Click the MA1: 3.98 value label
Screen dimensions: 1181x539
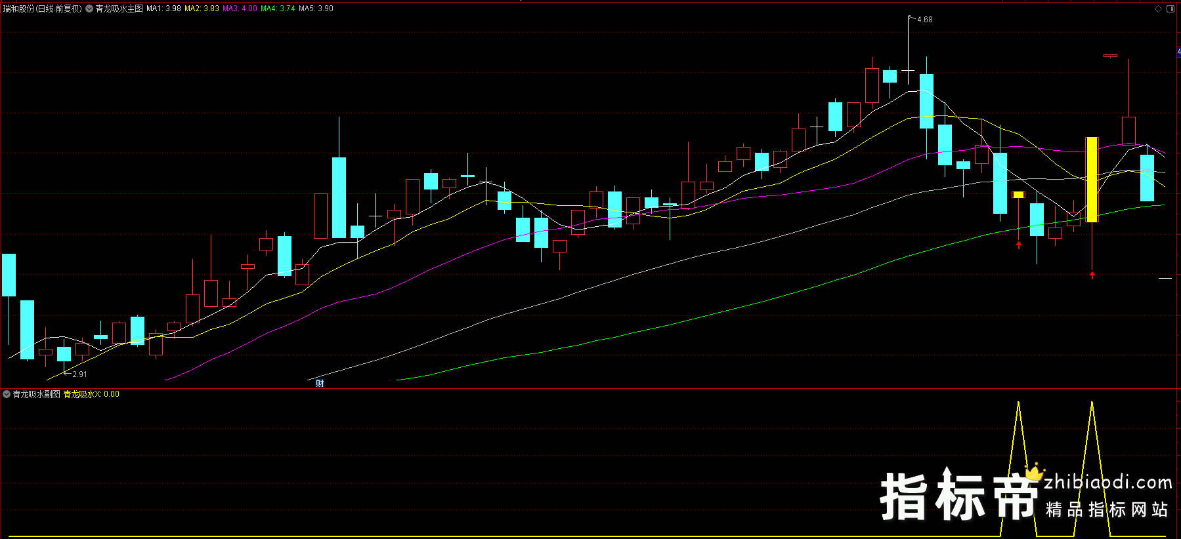[x=163, y=9]
